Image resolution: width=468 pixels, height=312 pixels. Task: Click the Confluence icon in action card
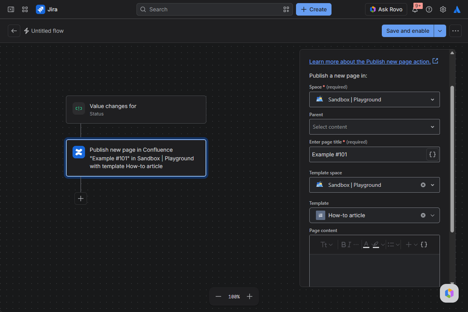point(79,152)
